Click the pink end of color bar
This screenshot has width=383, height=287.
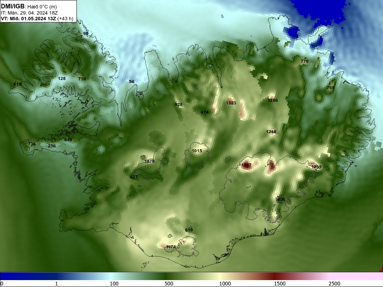click(x=357, y=276)
